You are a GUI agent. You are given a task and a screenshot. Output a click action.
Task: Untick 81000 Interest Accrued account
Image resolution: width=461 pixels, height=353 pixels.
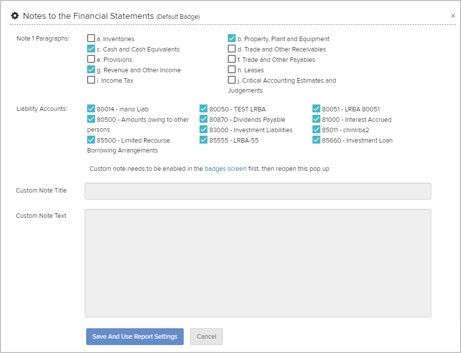tap(316, 119)
